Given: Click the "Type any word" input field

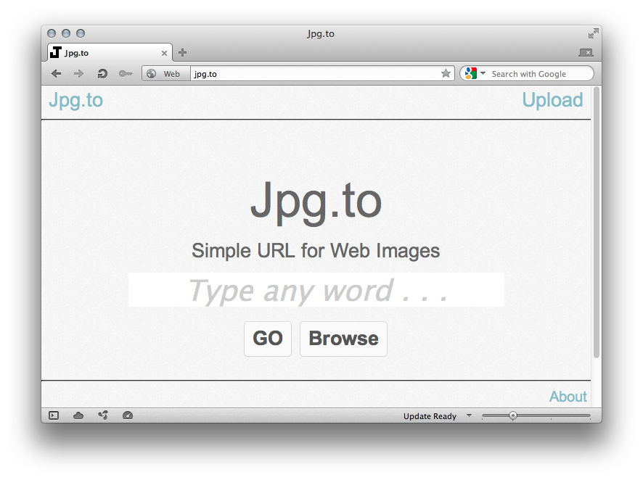Looking at the screenshot, I should pos(316,290).
